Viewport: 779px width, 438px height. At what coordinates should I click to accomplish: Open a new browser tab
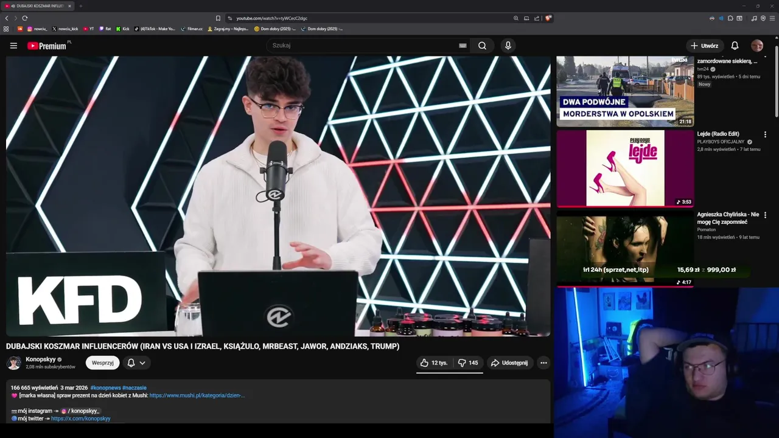point(80,6)
